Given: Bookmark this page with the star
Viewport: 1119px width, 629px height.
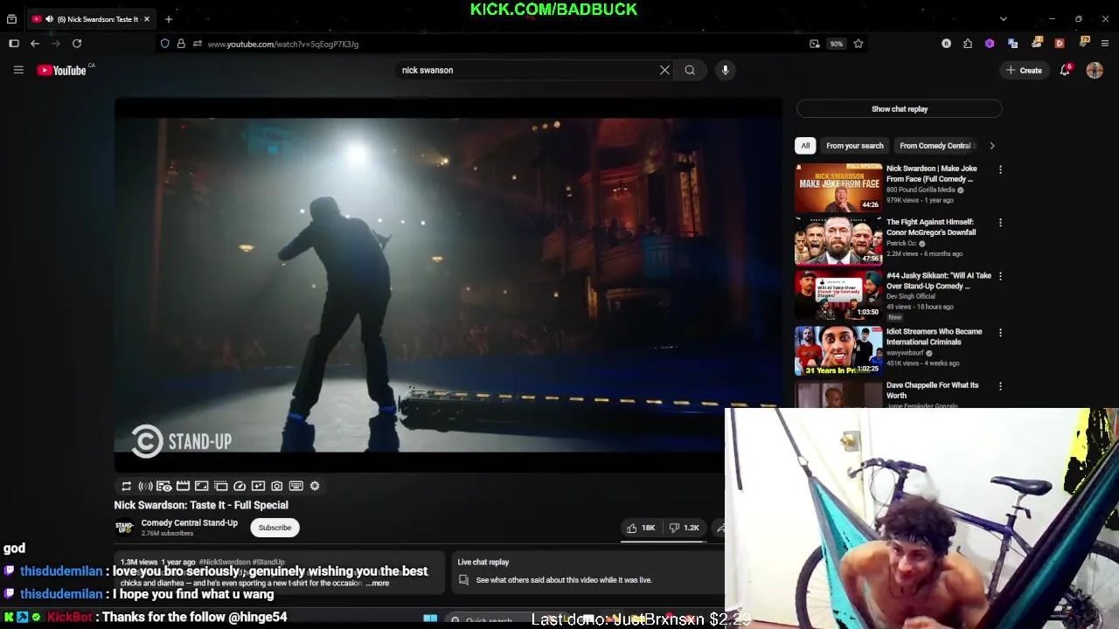Looking at the screenshot, I should [858, 44].
